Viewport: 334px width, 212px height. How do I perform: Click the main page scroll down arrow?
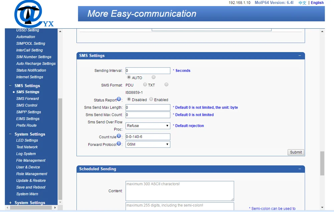pyautogui.click(x=322, y=207)
